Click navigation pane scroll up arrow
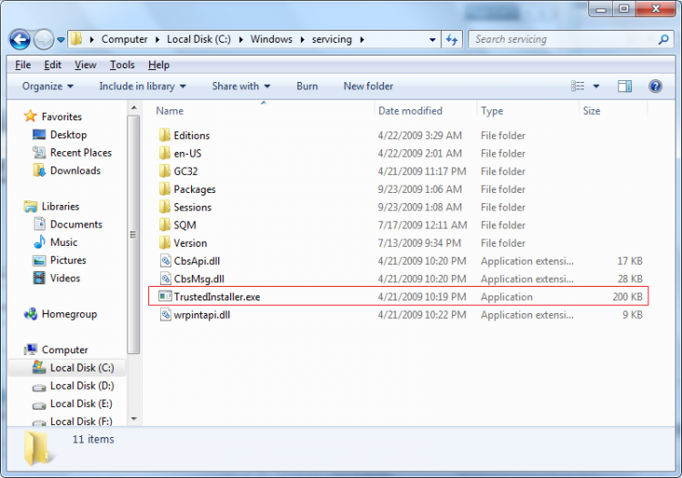This screenshot has width=682, height=478. tap(134, 107)
